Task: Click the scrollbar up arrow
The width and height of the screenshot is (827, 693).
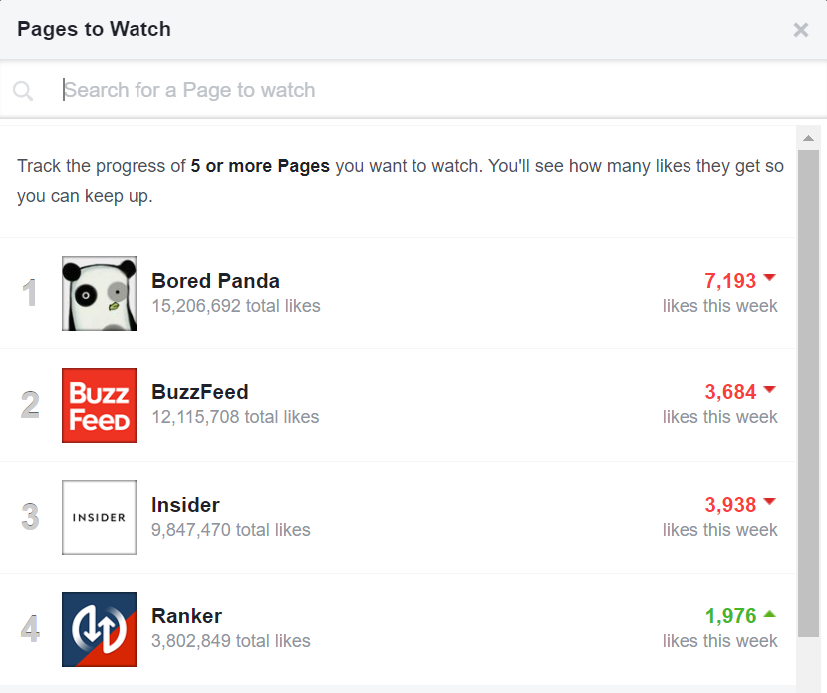Action: tap(808, 138)
